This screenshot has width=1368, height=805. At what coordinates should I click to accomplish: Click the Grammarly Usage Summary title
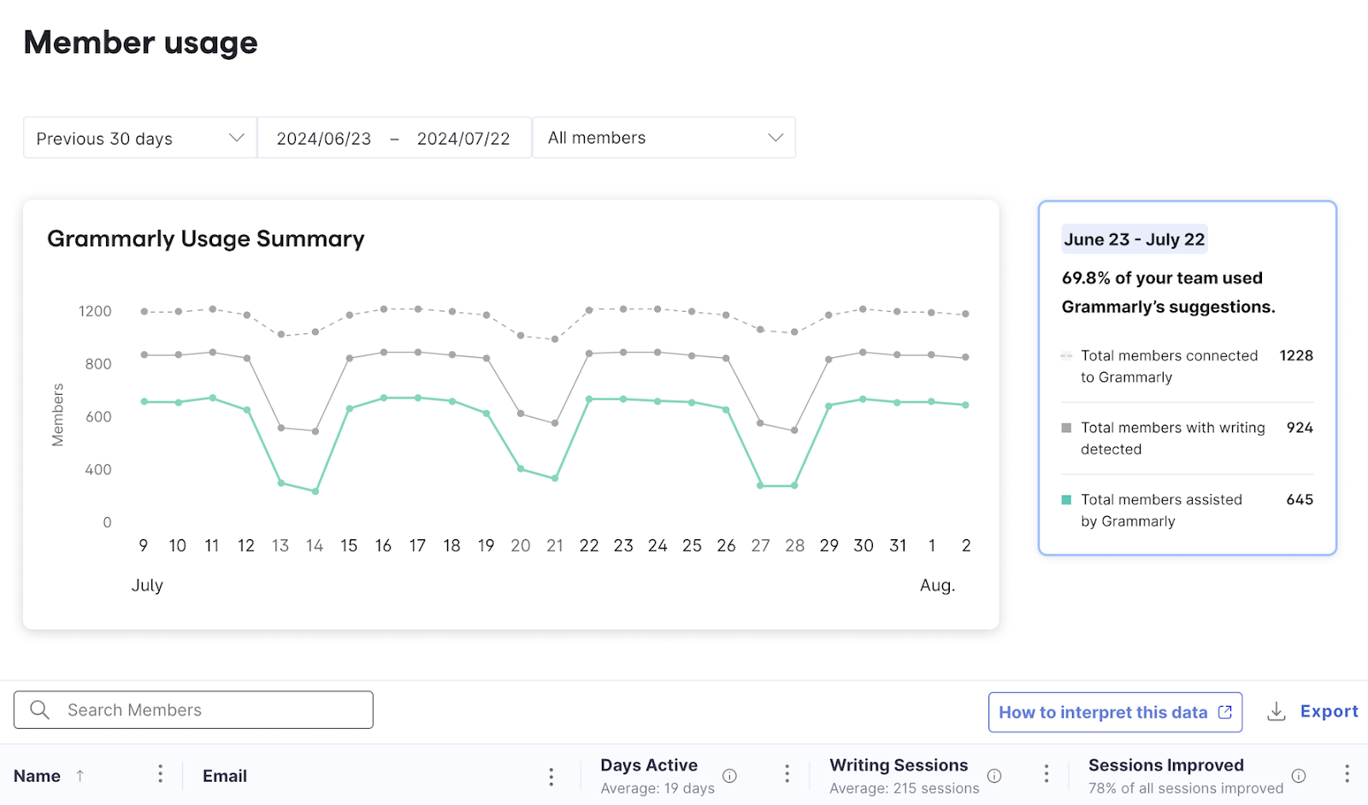click(206, 238)
